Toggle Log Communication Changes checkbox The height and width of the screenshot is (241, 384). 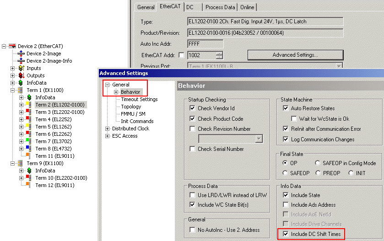point(286,139)
